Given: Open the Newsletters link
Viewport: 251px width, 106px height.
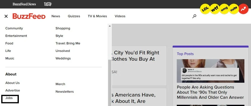Looking at the screenshot, I should tap(65, 92).
